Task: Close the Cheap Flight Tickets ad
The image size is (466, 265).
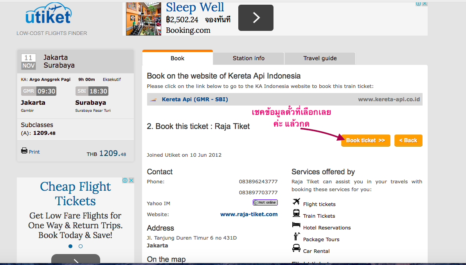Action: (131, 181)
